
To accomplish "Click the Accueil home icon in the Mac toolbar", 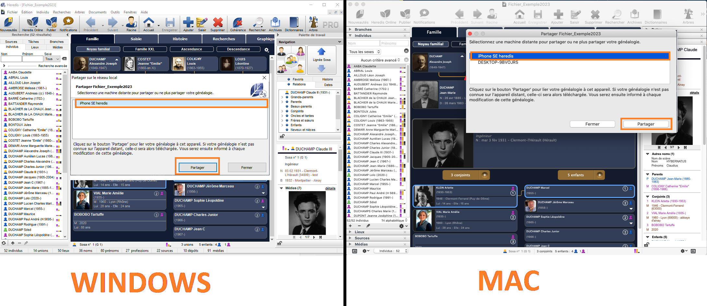I will tap(519, 16).
